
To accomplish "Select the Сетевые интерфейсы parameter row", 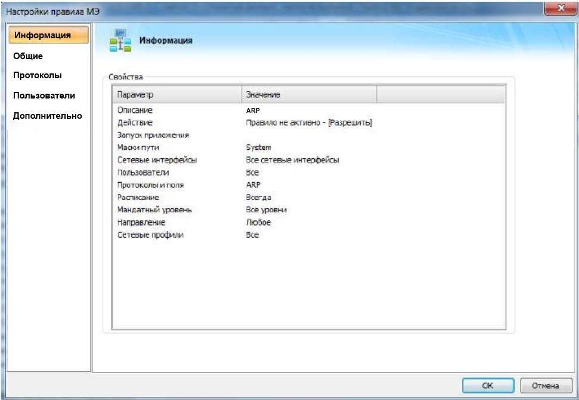I will tap(309, 160).
